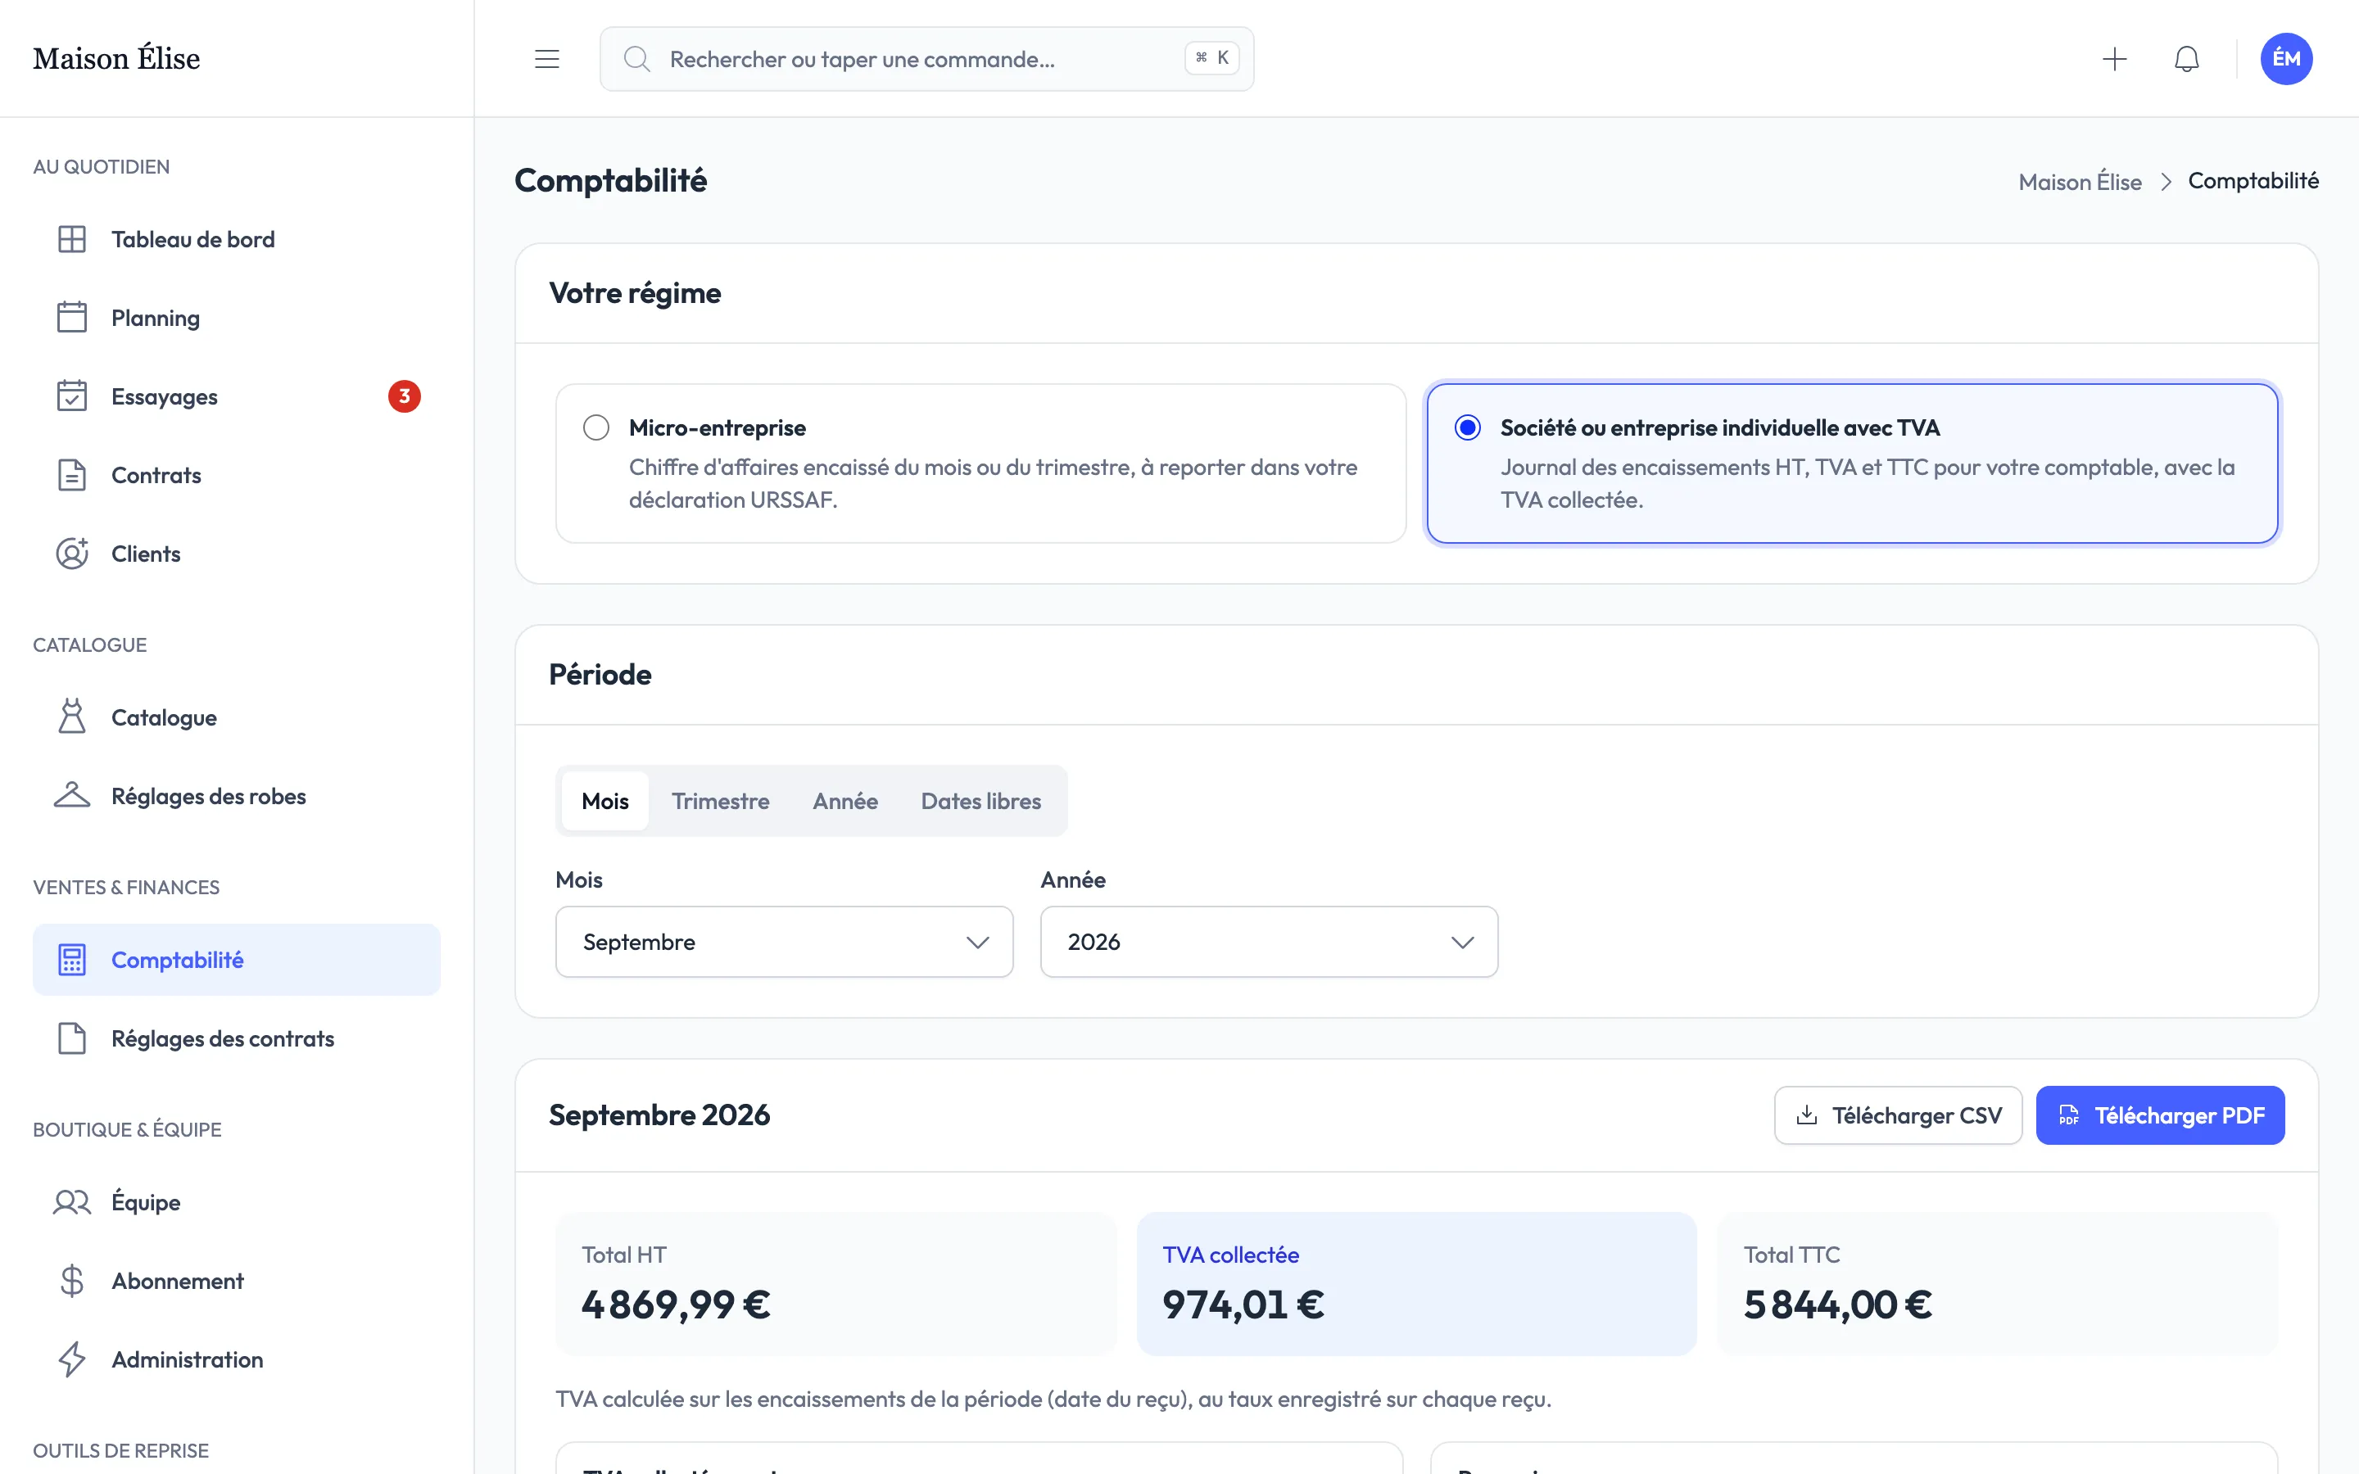The height and width of the screenshot is (1474, 2359).
Task: Click the Planning calendar icon
Action: 72,318
